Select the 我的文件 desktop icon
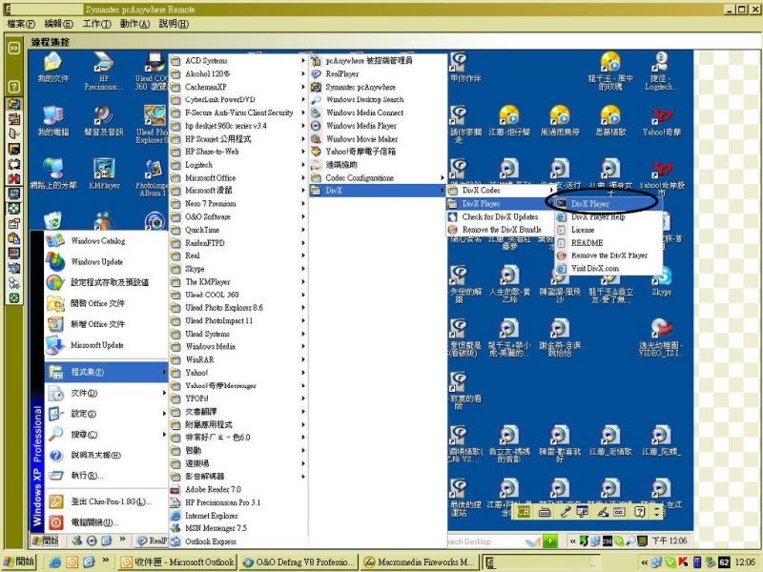Image resolution: width=763 pixels, height=572 pixels. [x=53, y=68]
